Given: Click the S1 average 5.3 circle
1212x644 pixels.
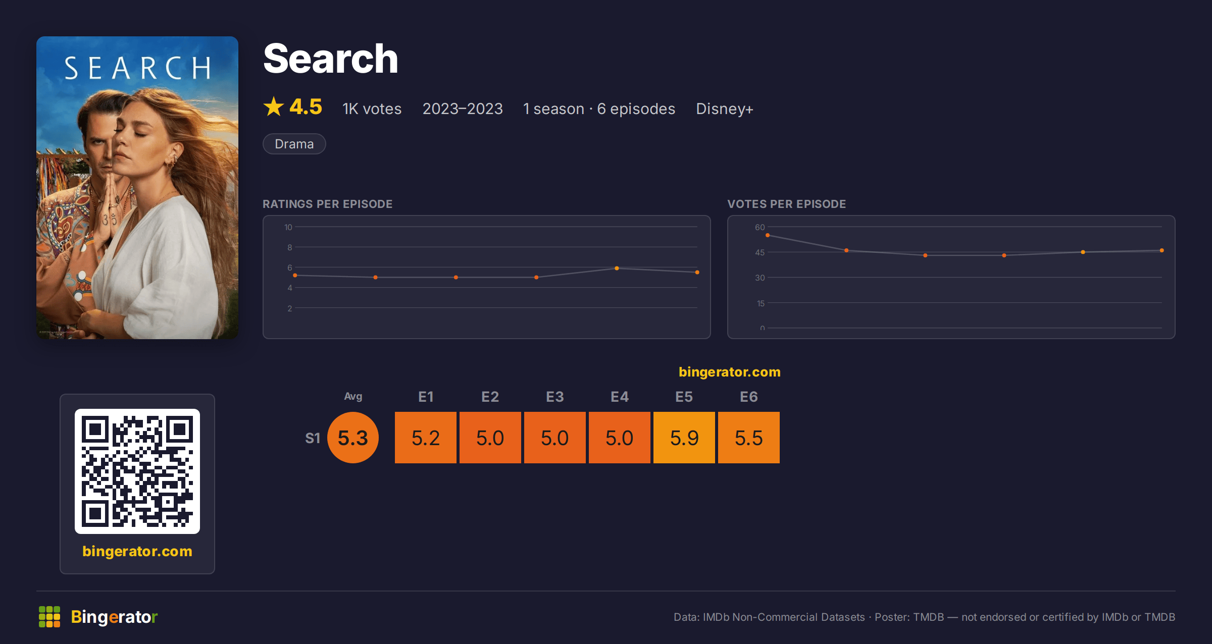Looking at the screenshot, I should [353, 438].
